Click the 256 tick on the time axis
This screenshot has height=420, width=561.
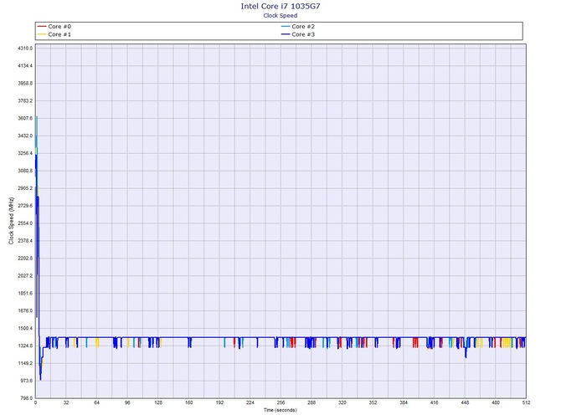click(x=280, y=402)
